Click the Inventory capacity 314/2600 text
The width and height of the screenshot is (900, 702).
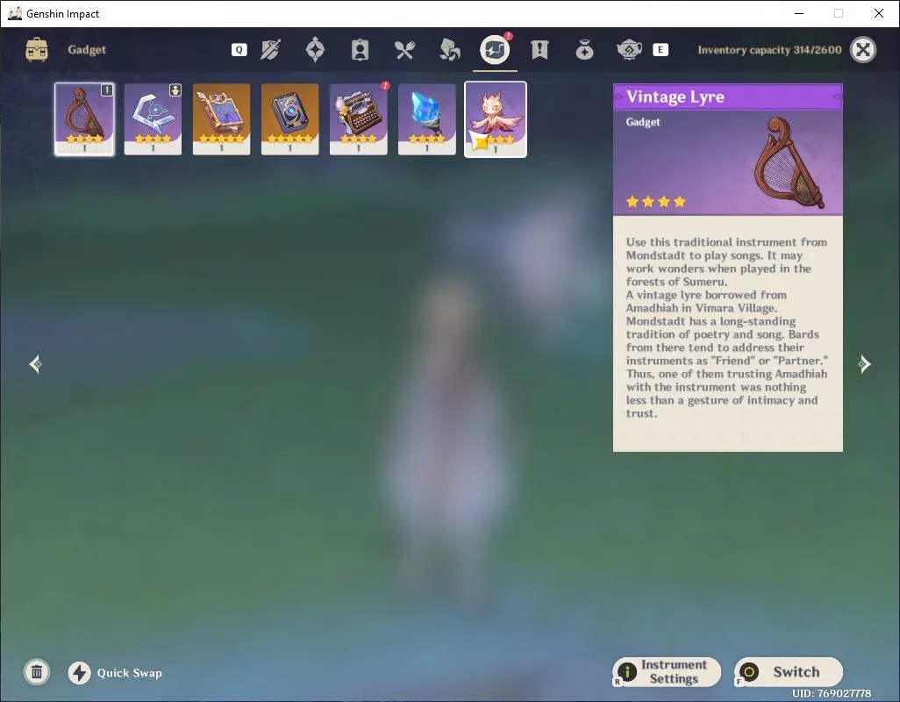pos(769,50)
